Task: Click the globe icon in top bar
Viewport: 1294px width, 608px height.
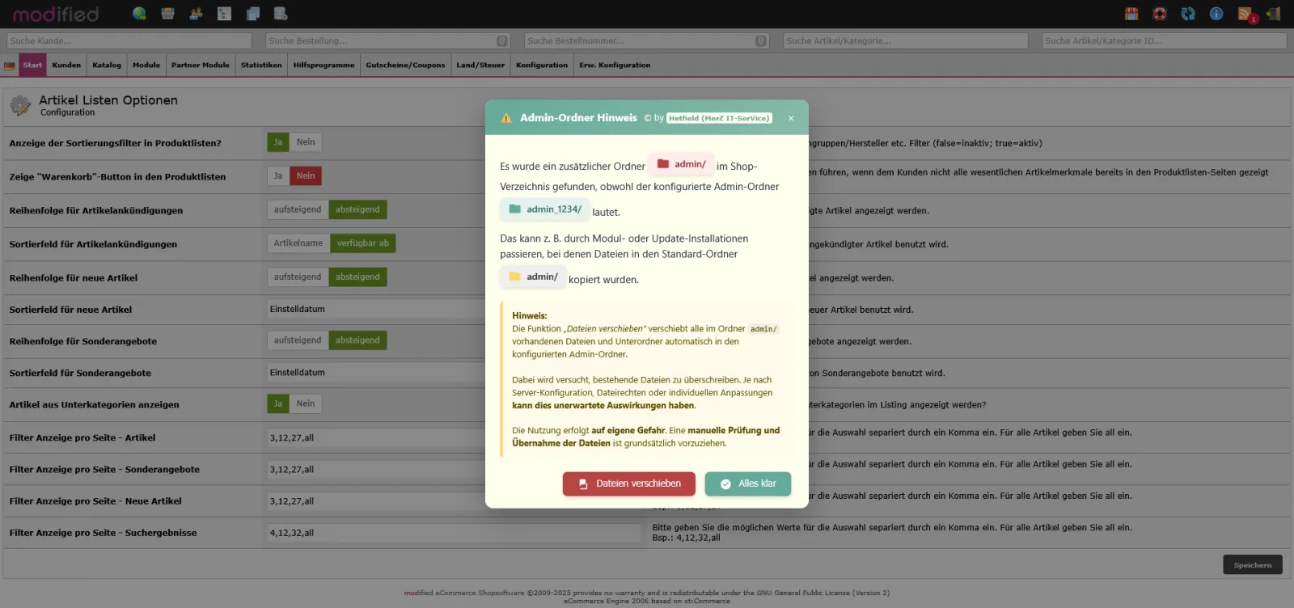Action: point(139,14)
